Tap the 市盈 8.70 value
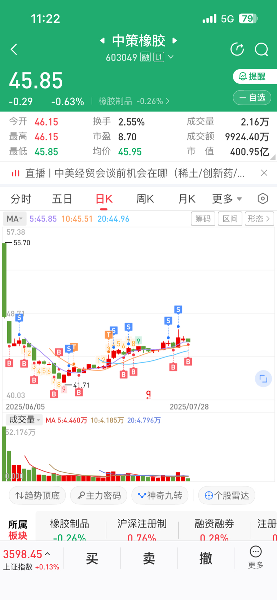 [x=127, y=137]
